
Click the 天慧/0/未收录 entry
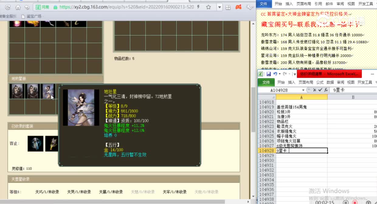click(143, 192)
